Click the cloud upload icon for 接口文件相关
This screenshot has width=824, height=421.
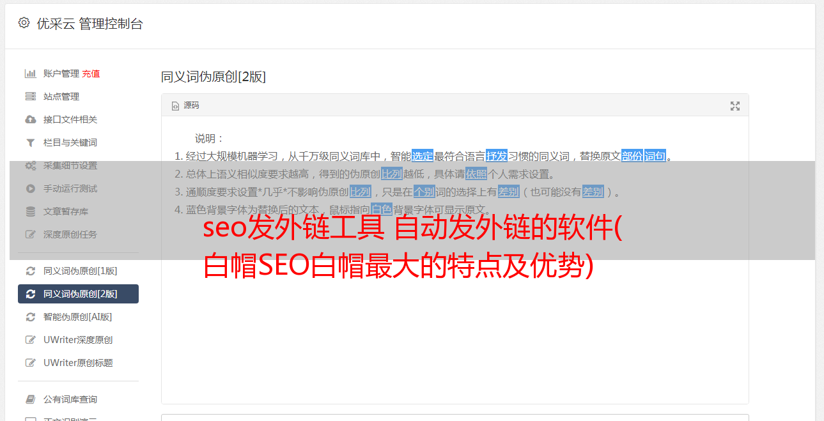click(x=30, y=119)
